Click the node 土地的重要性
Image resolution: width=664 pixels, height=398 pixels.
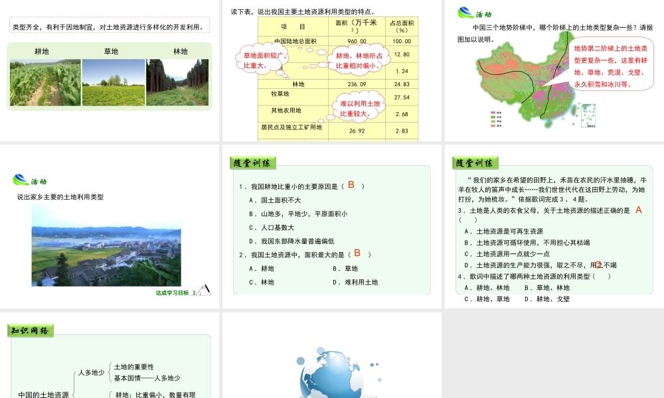(134, 367)
